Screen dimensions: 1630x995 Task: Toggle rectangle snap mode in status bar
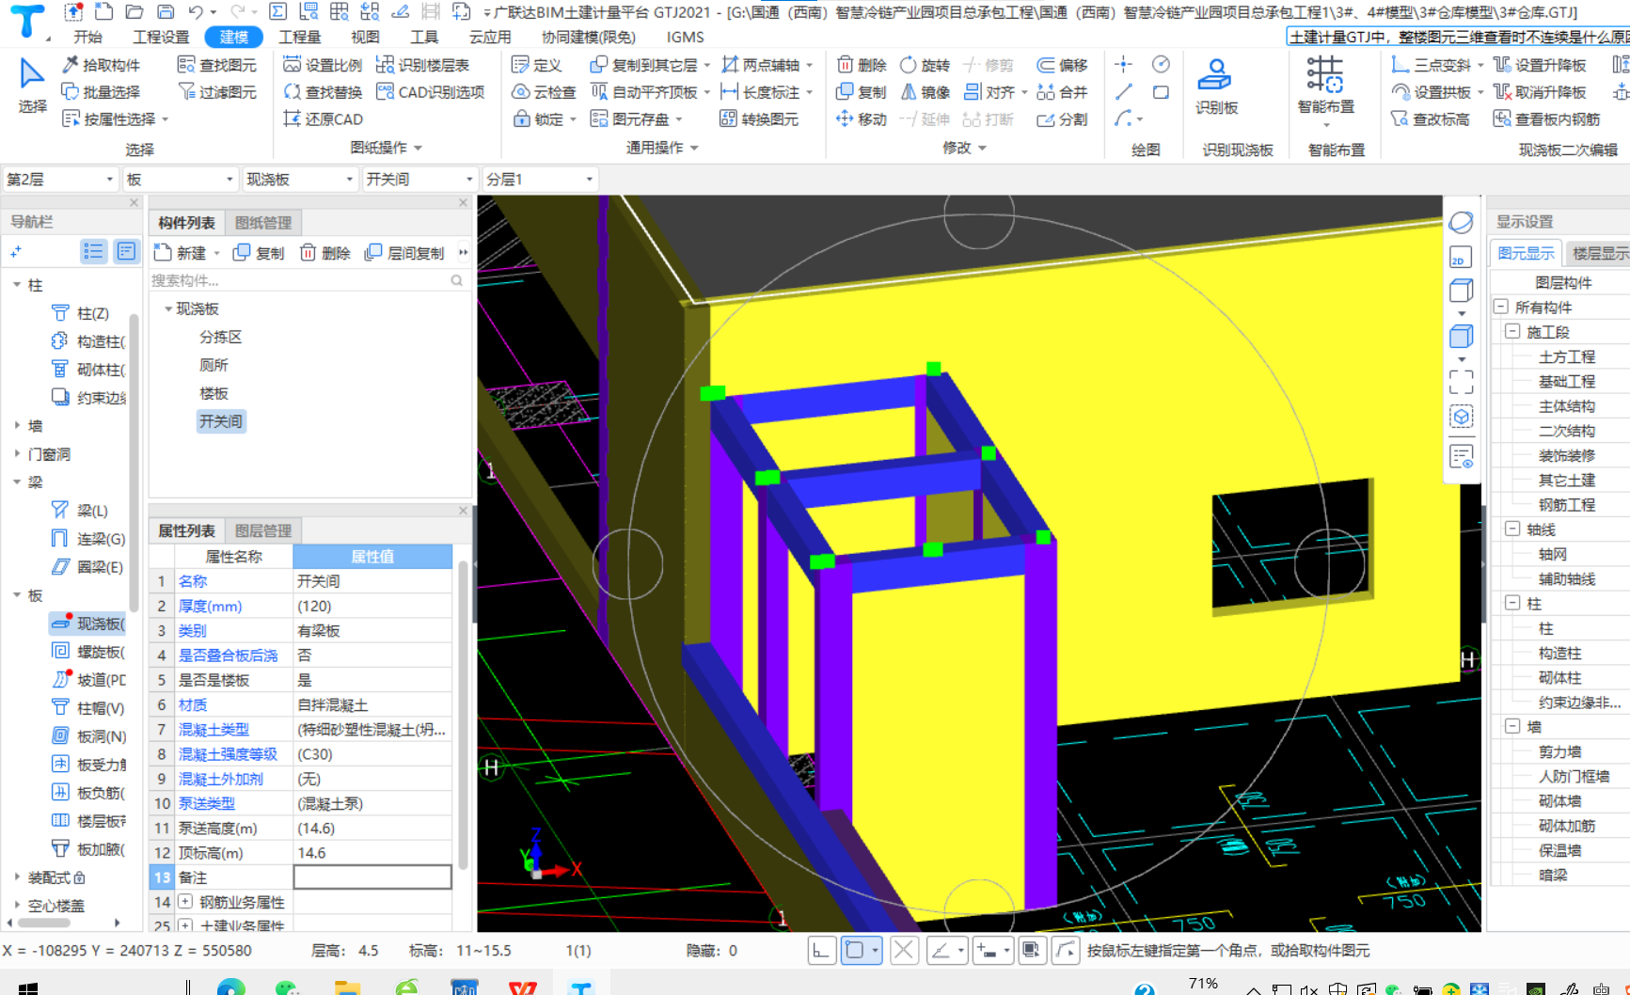coord(855,951)
